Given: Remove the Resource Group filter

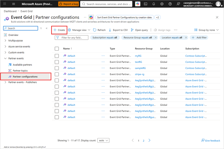Looking at the screenshot, I should (x=156, y=38).
